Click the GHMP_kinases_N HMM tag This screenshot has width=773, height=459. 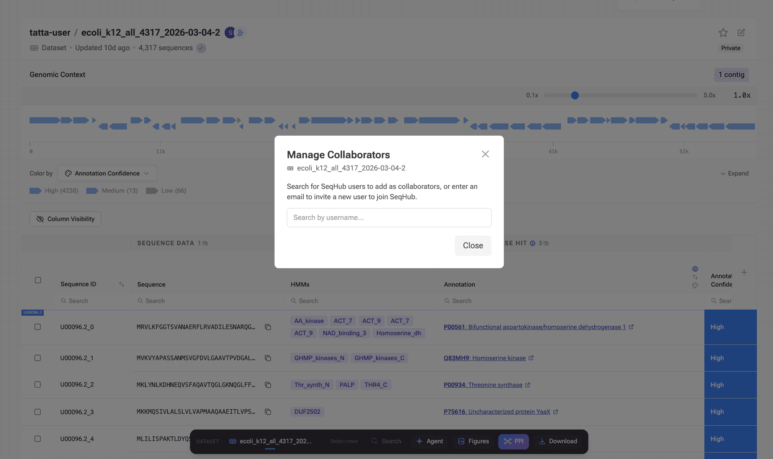tap(319, 358)
